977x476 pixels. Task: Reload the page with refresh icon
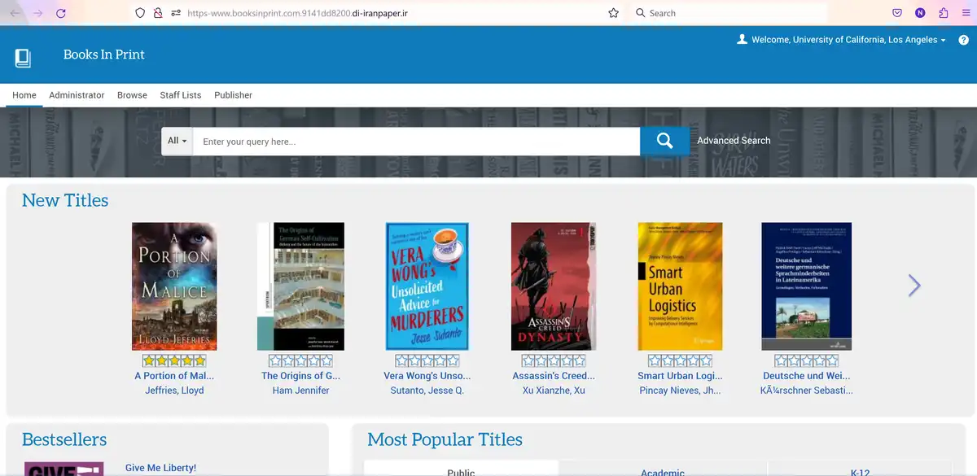(61, 13)
